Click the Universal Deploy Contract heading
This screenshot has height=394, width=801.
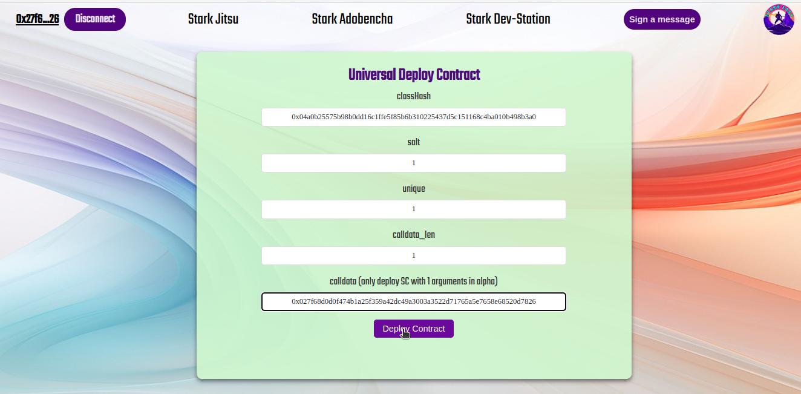[414, 75]
